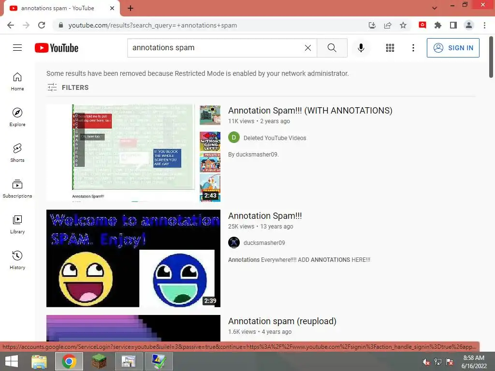
Task: Open thumbnail of 2:43 annotation video
Action: [x=133, y=153]
